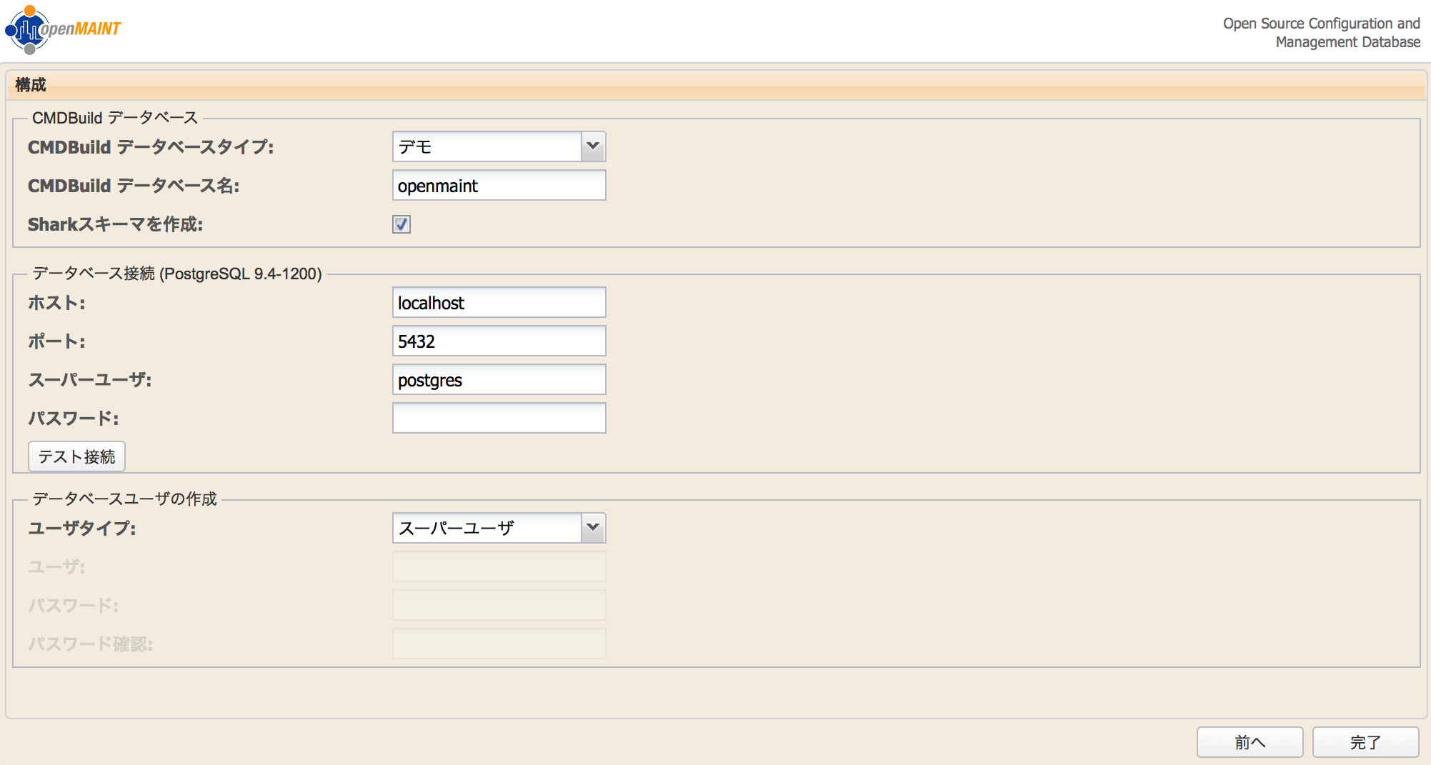Viewport: 1431px width, 765px height.
Task: Click the ホスト field showing localhost
Action: [498, 302]
